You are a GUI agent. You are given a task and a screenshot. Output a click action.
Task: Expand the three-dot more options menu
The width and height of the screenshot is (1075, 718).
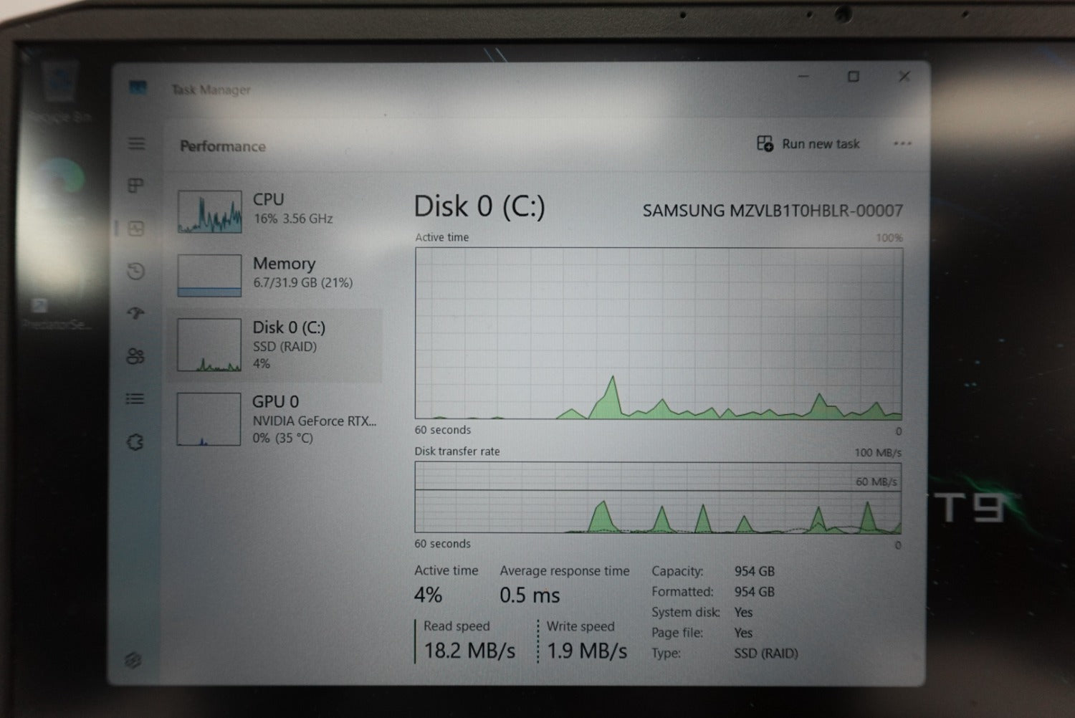click(x=902, y=143)
